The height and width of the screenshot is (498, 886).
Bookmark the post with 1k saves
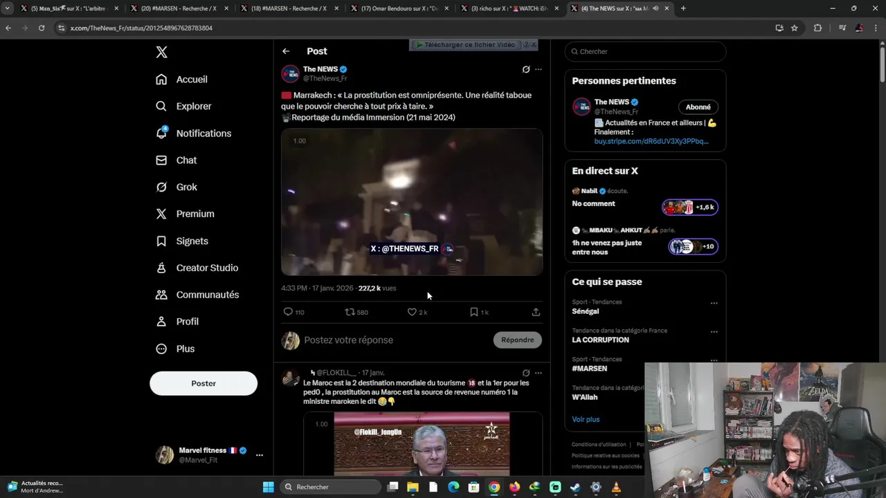point(479,312)
